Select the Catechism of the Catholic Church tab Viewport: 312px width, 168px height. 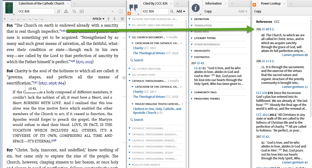click(41, 4)
